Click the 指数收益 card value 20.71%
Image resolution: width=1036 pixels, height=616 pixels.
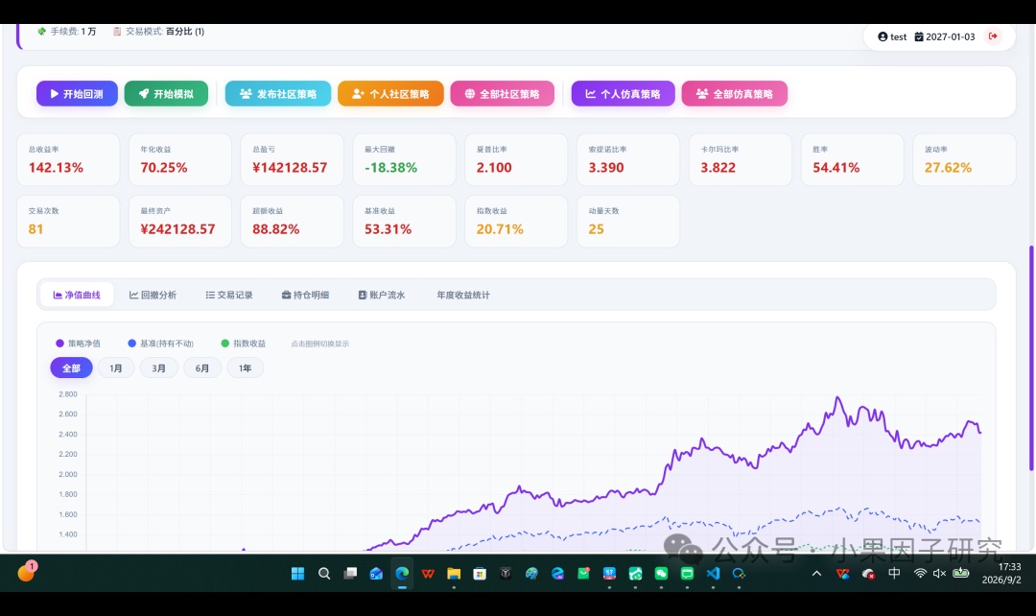tap(500, 229)
